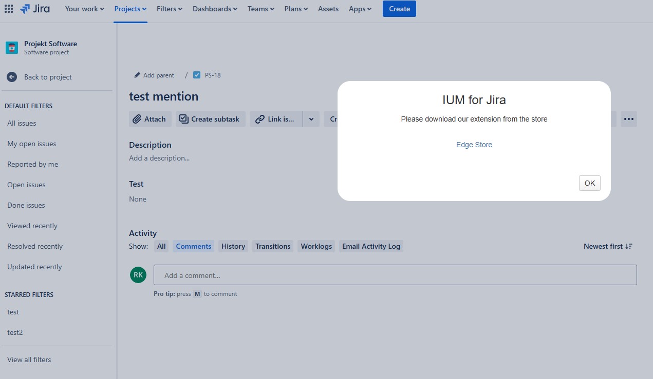Image resolution: width=653 pixels, height=379 pixels.
Task: Open the Your work dropdown
Action: tap(84, 9)
